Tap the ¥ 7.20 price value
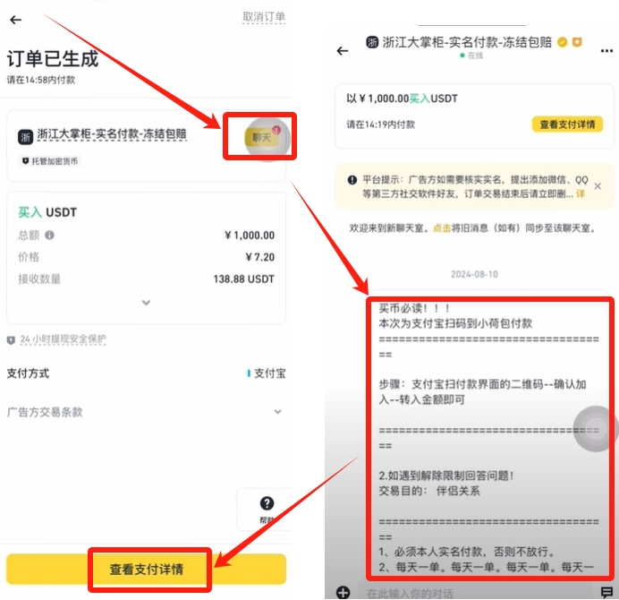This screenshot has width=619, height=600. (x=259, y=257)
